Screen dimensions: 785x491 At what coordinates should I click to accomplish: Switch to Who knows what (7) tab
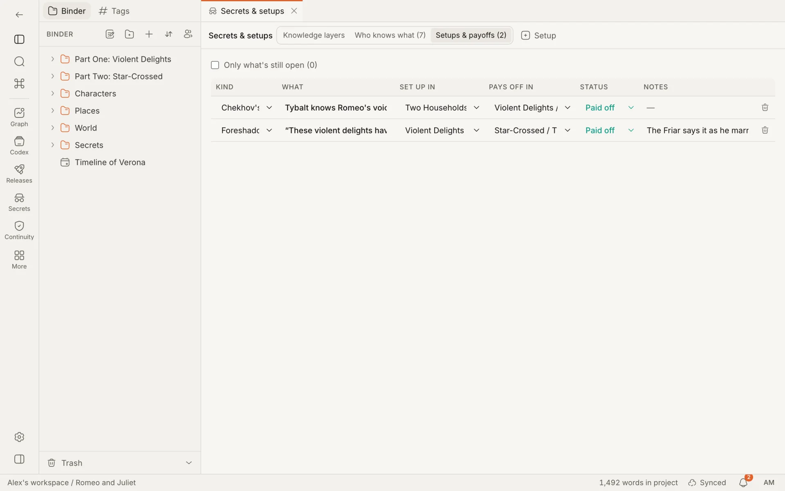click(x=390, y=35)
